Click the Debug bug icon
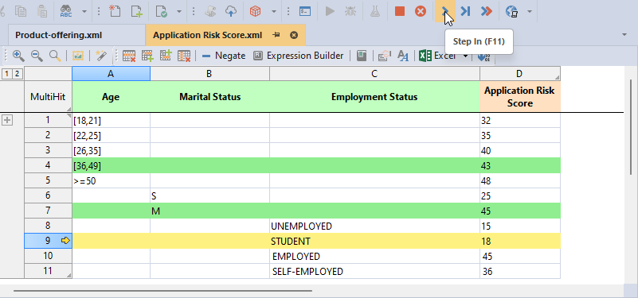The width and height of the screenshot is (638, 298). point(350,11)
